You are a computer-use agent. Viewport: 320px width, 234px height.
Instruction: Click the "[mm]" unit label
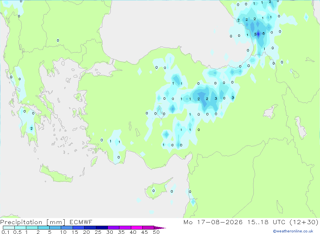[56, 222]
